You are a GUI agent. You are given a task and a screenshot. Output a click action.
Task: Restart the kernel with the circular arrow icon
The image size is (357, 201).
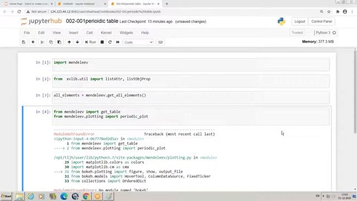click(110, 42)
